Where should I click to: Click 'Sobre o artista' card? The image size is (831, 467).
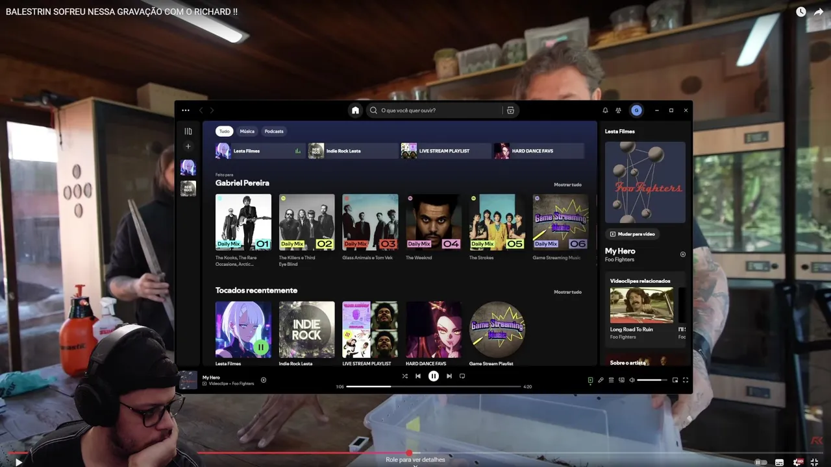click(x=645, y=359)
